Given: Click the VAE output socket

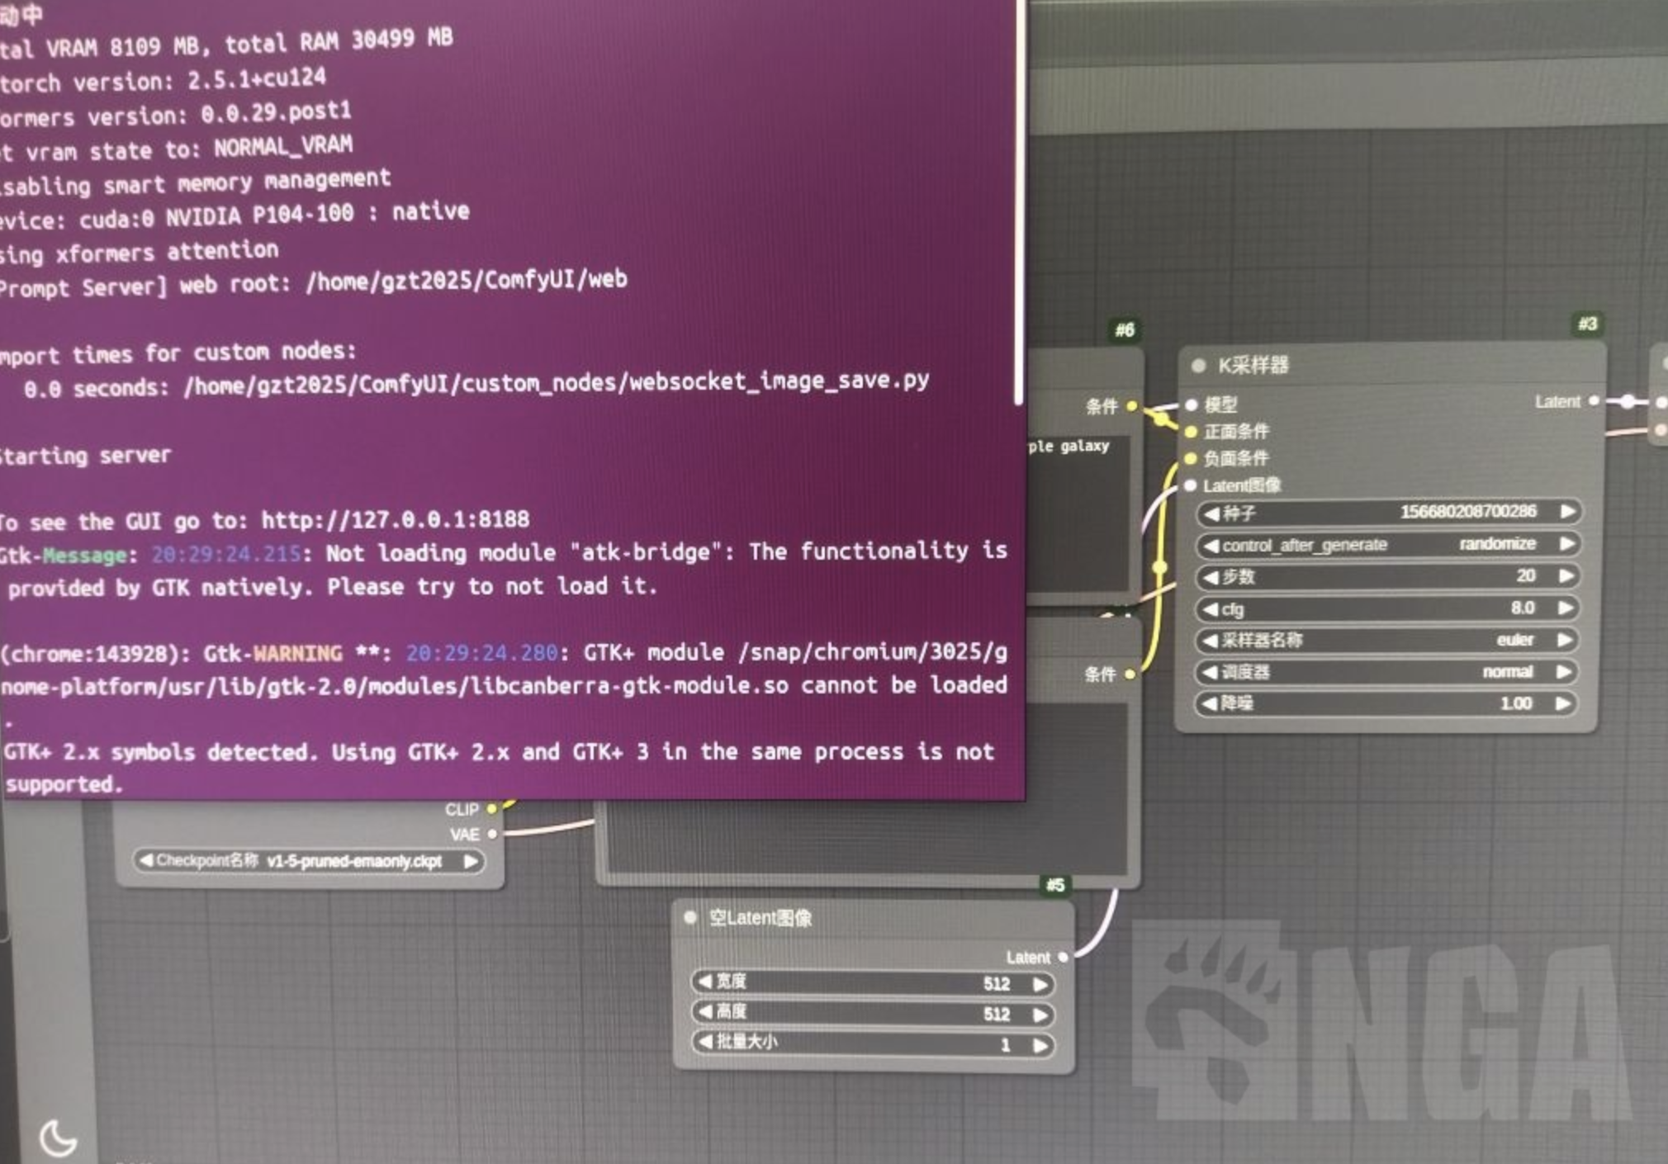Looking at the screenshot, I should click(492, 834).
